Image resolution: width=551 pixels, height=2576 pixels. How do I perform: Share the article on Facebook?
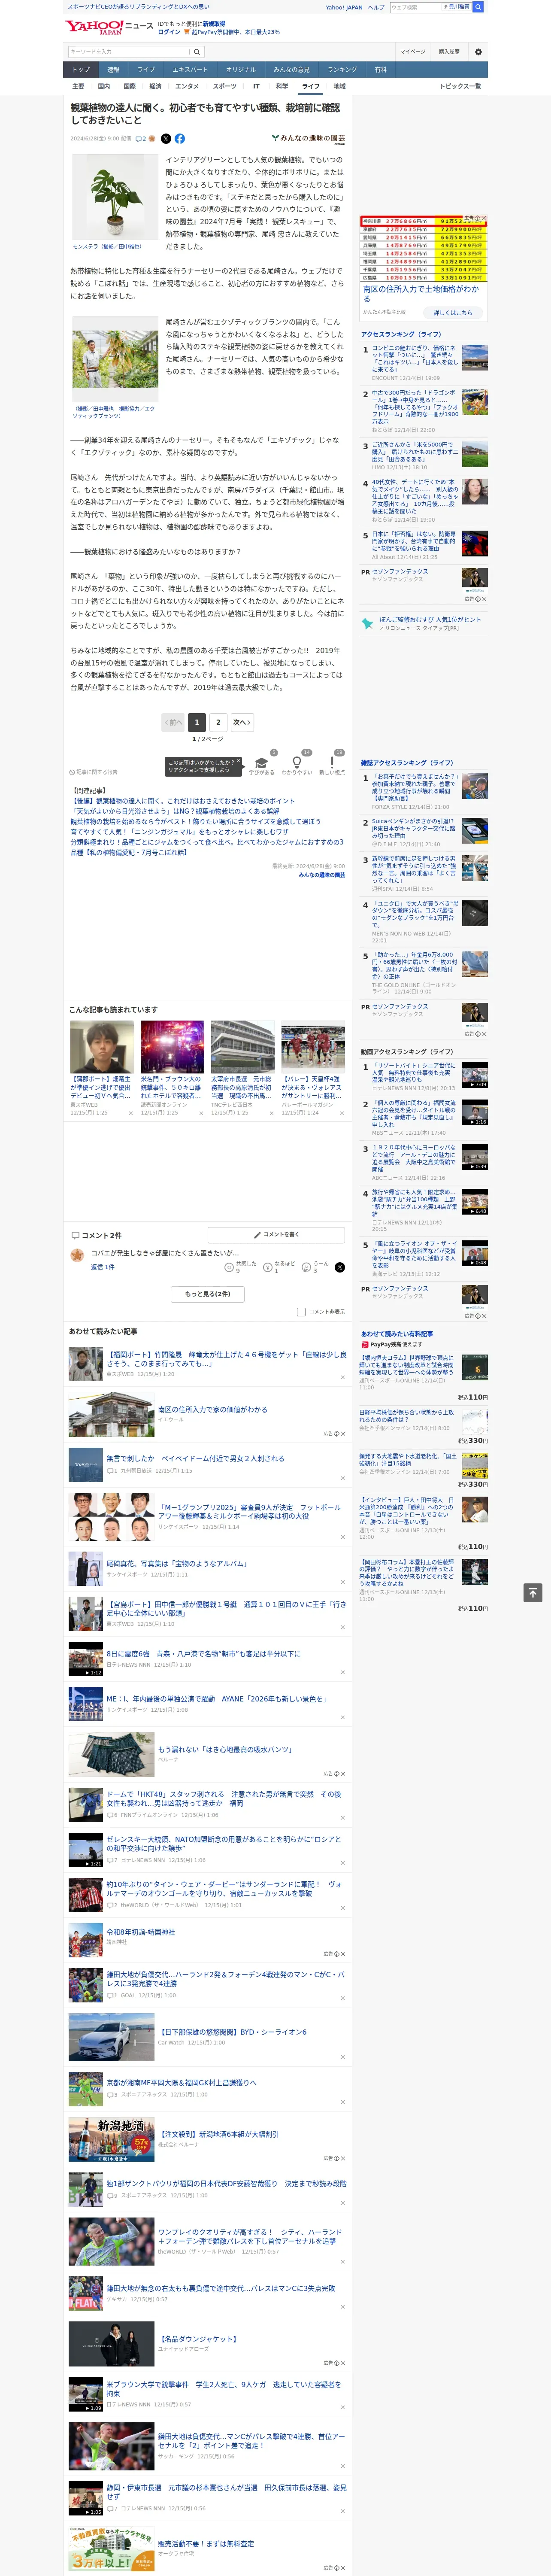(180, 139)
